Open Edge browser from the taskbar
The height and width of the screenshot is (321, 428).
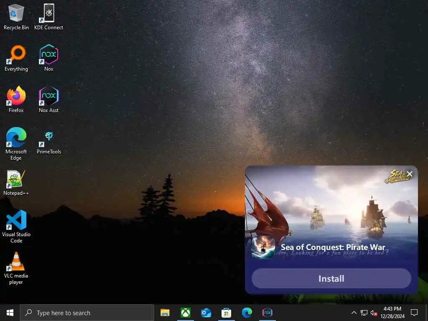[x=247, y=313]
